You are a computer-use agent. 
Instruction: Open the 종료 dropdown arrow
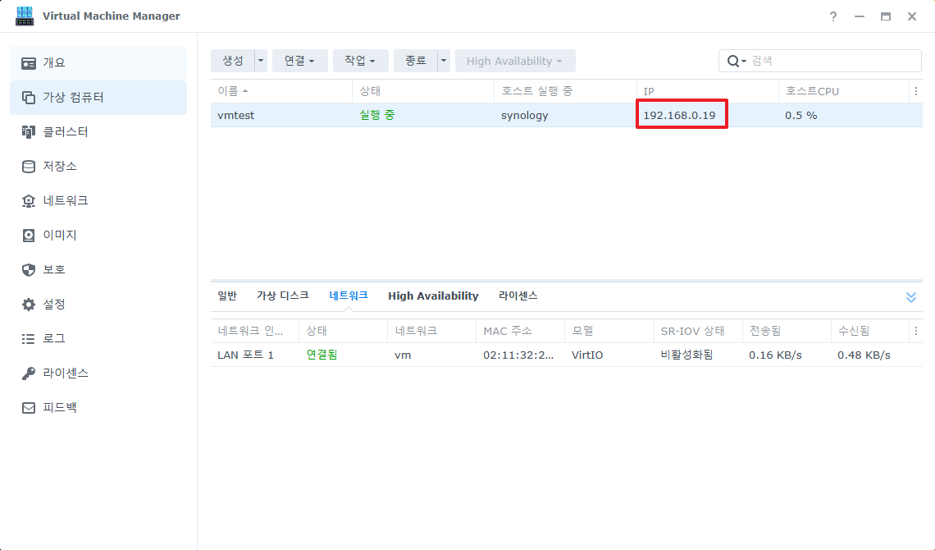(444, 61)
